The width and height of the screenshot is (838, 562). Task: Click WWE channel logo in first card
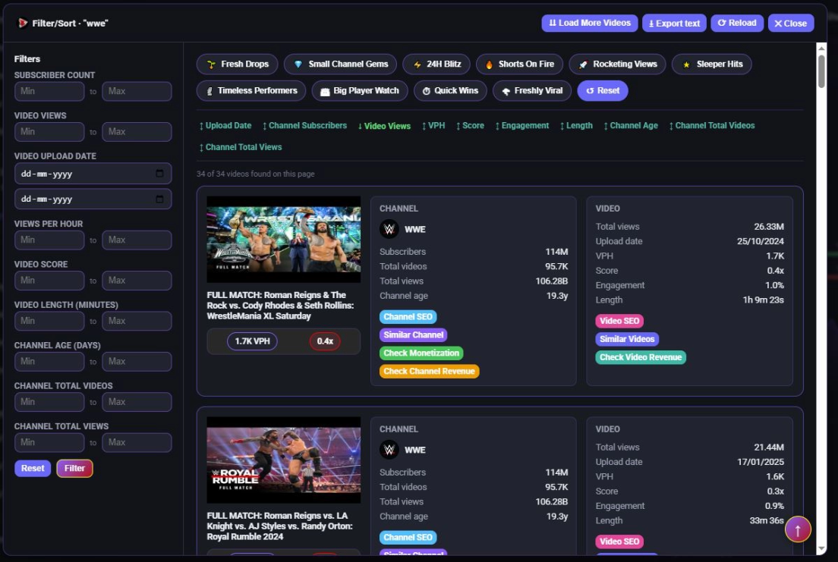click(x=389, y=229)
